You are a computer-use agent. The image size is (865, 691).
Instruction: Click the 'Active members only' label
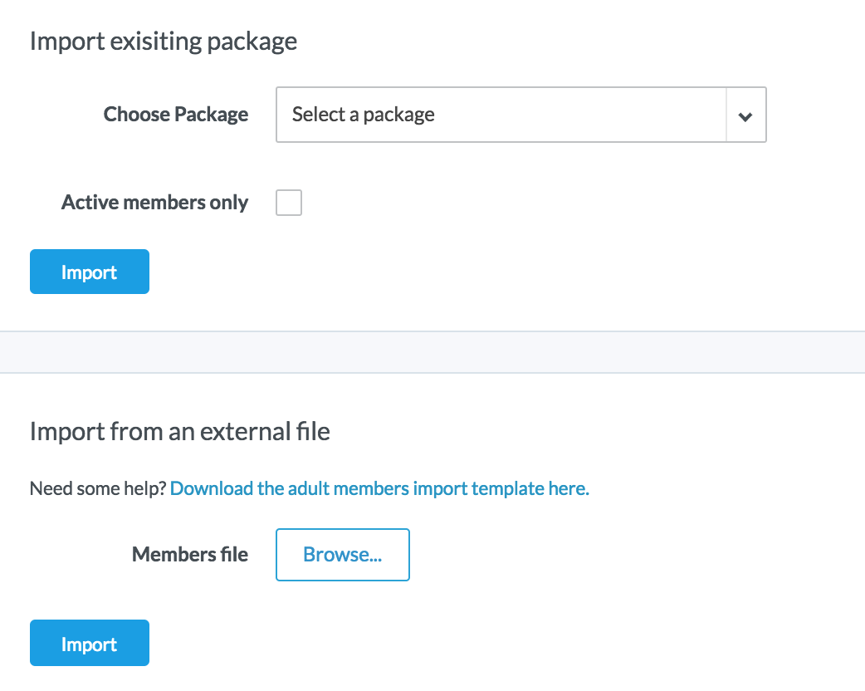coord(154,203)
